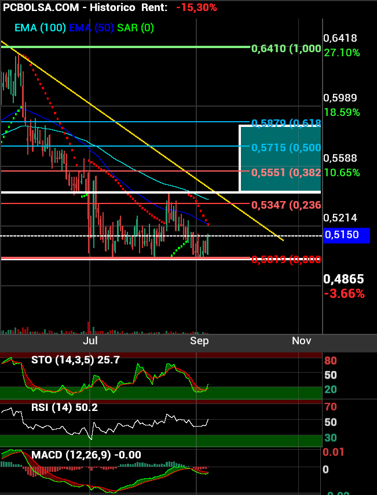Click the Jul date axis marker
Viewport: 377px width, 495px height.
tap(90, 341)
